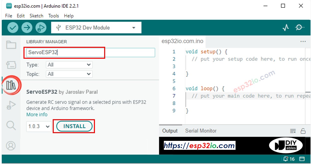Install the ServoESP32 library
This screenshot has height=164, width=311.
pyautogui.click(x=74, y=126)
